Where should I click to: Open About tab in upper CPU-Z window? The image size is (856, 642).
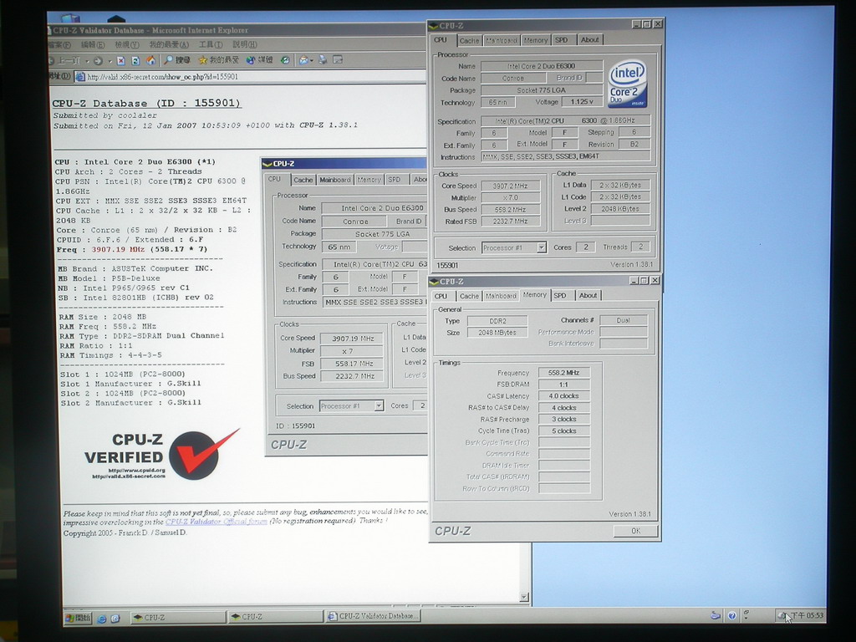(589, 40)
